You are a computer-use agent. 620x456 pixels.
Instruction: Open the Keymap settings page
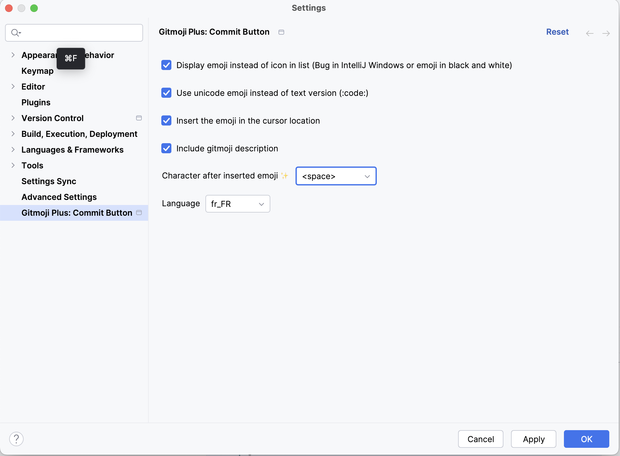click(37, 71)
